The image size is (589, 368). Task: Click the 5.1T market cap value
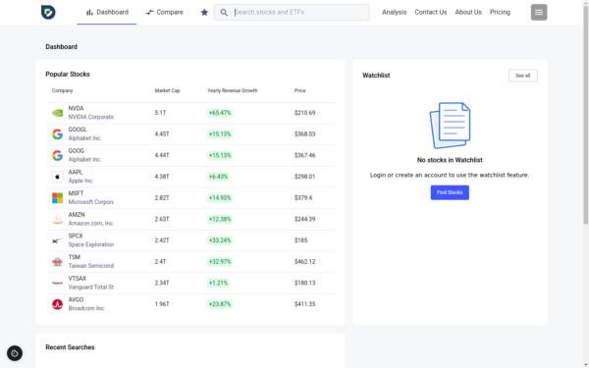pyautogui.click(x=160, y=113)
